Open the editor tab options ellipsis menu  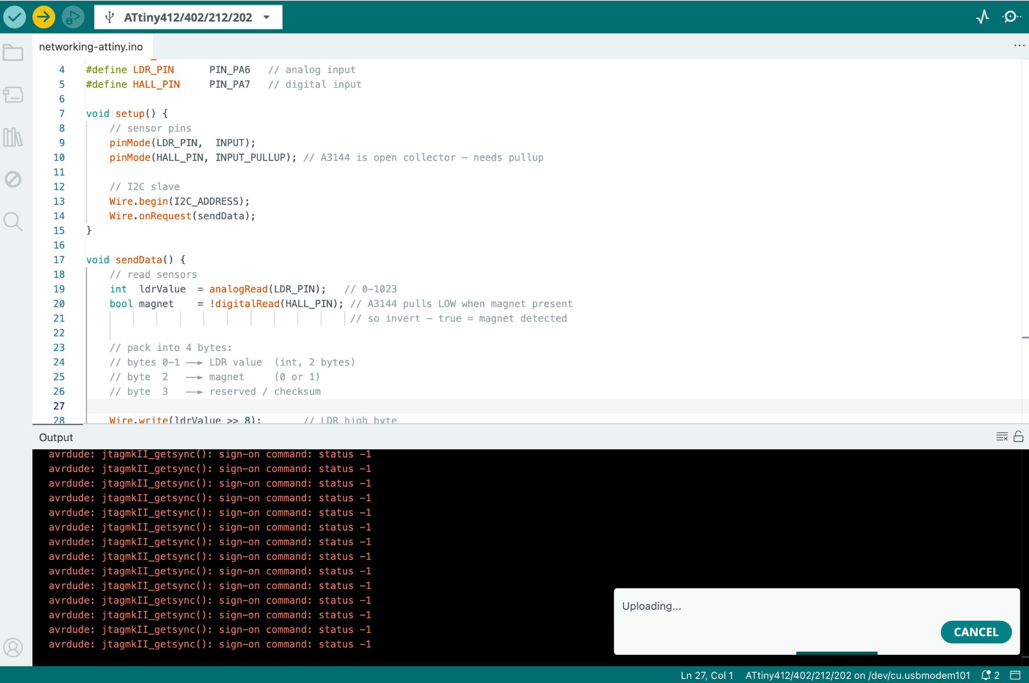(1019, 46)
